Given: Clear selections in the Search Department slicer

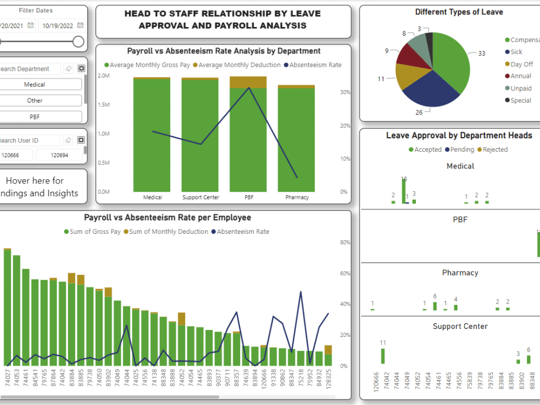Looking at the screenshot, I should click(x=69, y=68).
